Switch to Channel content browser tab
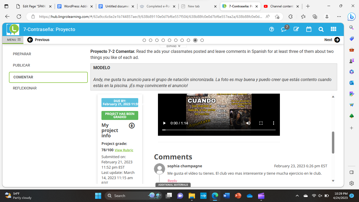 pyautogui.click(x=281, y=6)
